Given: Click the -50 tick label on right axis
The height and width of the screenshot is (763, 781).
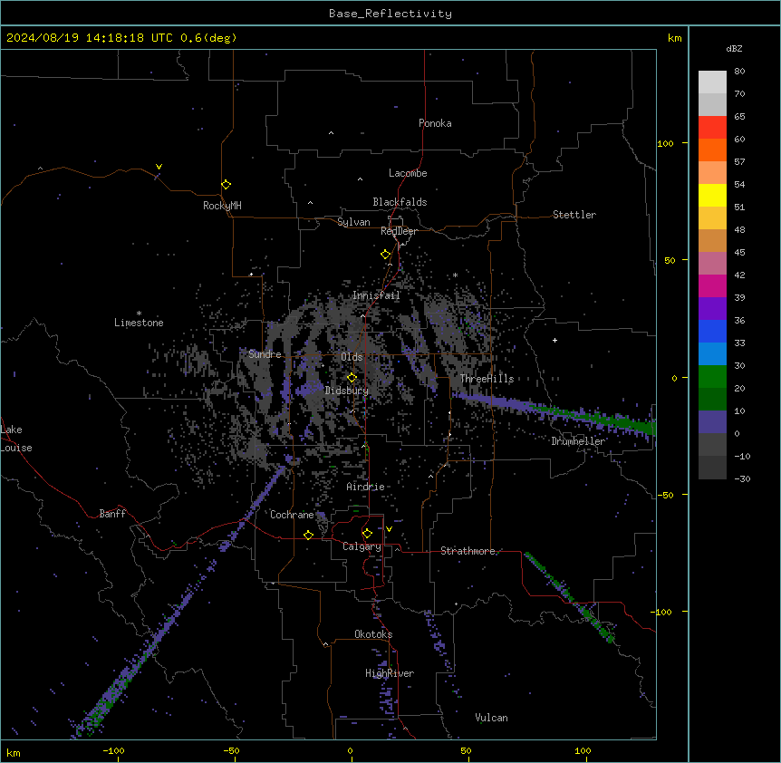Looking at the screenshot, I should tap(665, 495).
